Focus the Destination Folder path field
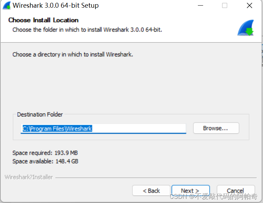Viewport: 263px width, 203px height. coord(104,129)
